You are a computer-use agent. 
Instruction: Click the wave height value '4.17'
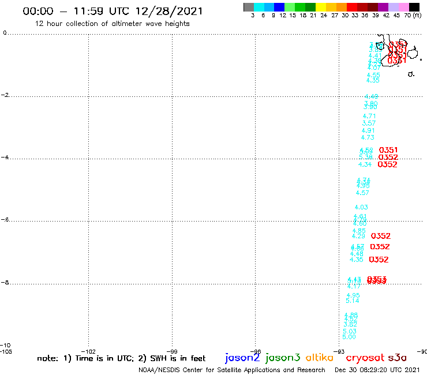[x=354, y=287]
